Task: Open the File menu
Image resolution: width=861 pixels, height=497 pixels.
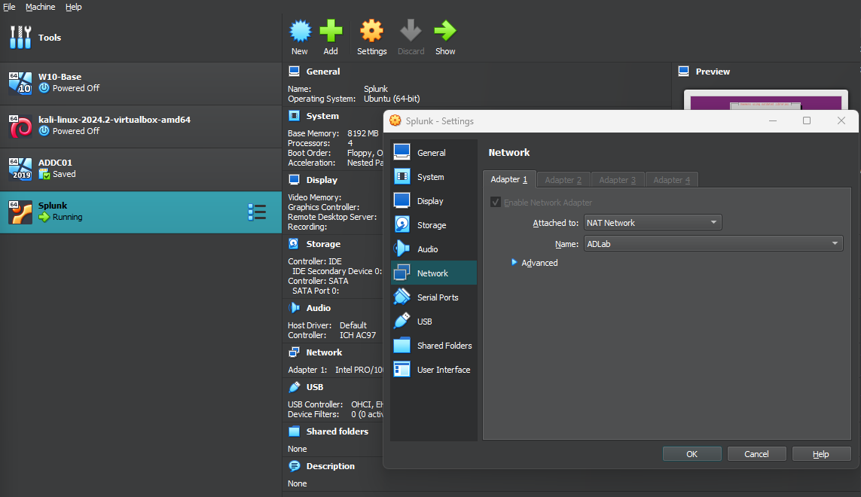Action: (x=9, y=7)
